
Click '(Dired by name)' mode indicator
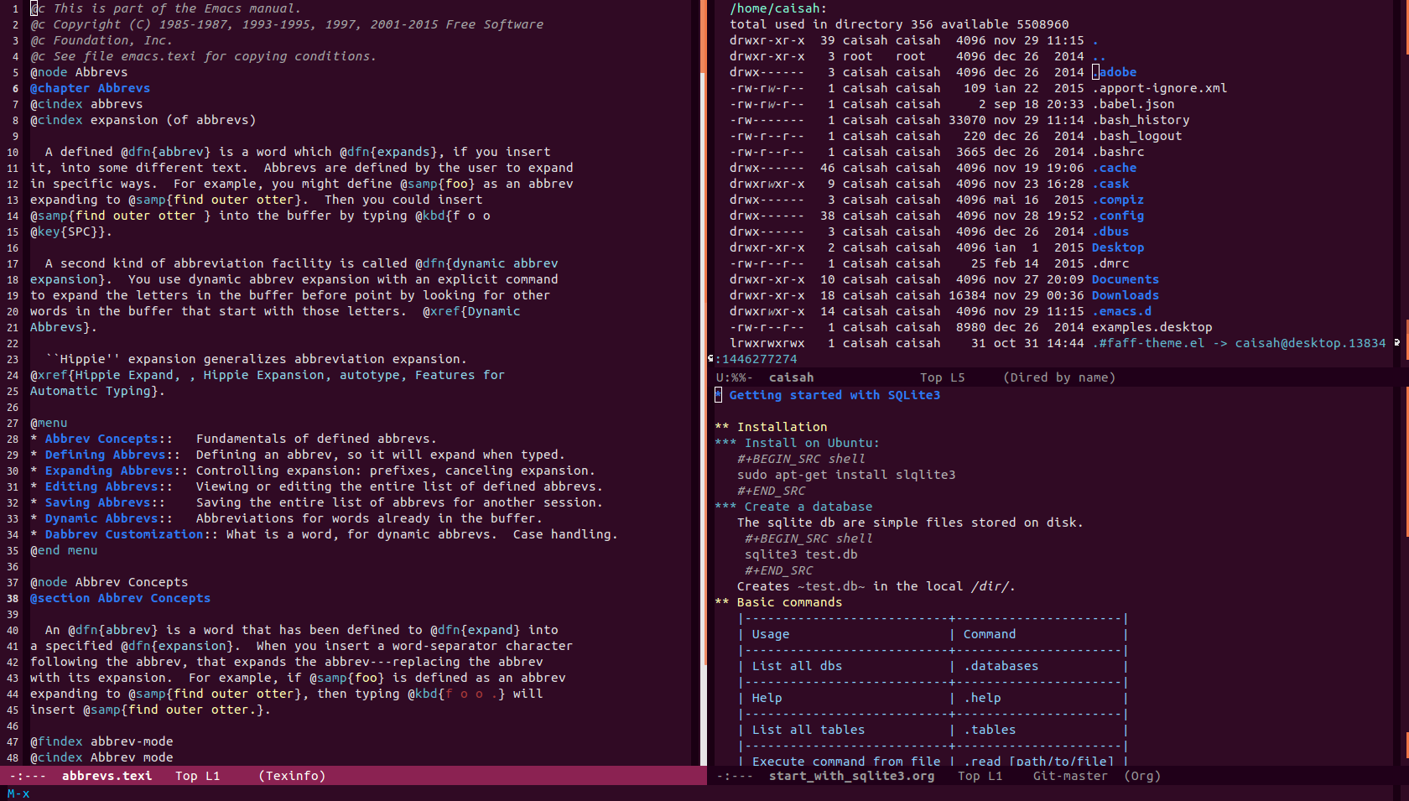(1059, 377)
